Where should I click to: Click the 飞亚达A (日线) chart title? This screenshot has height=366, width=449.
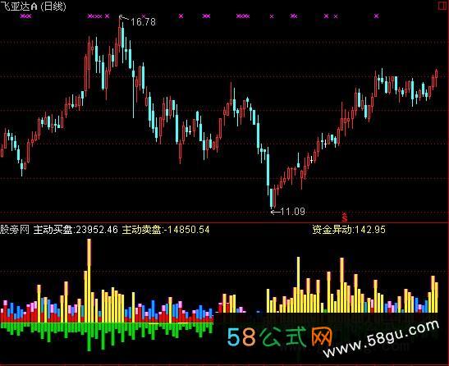33,7
